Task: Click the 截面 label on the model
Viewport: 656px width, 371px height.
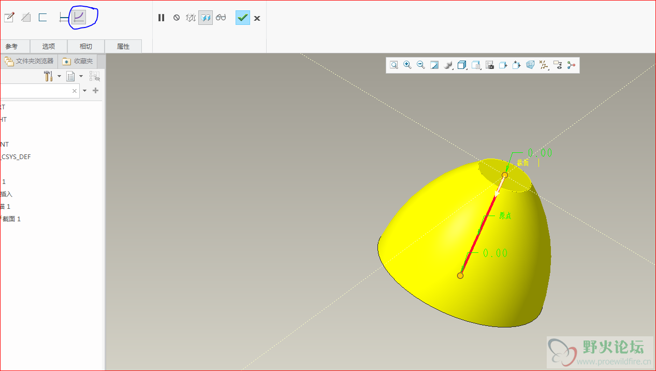Action: (523, 162)
